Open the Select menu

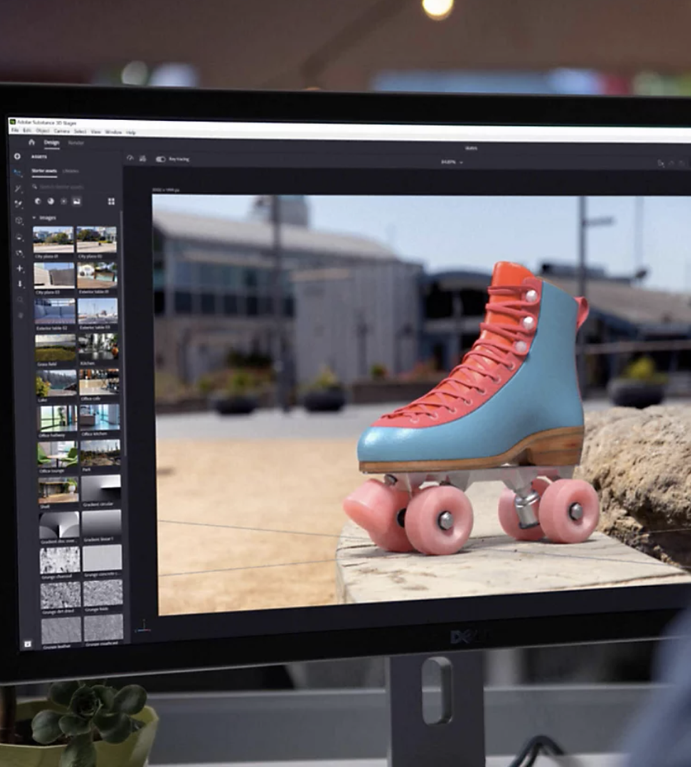coord(80,131)
